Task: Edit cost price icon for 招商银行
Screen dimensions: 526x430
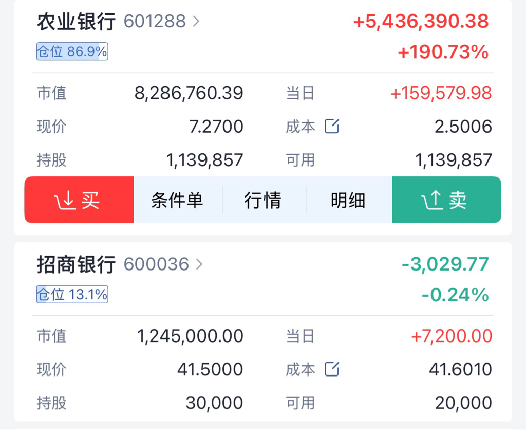Action: coord(332,369)
